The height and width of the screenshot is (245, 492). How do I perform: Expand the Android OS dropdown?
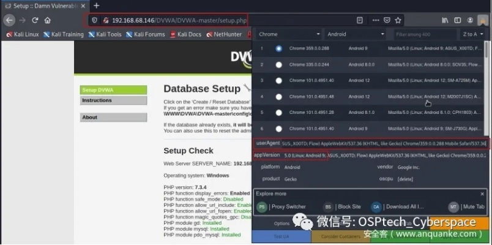356,34
